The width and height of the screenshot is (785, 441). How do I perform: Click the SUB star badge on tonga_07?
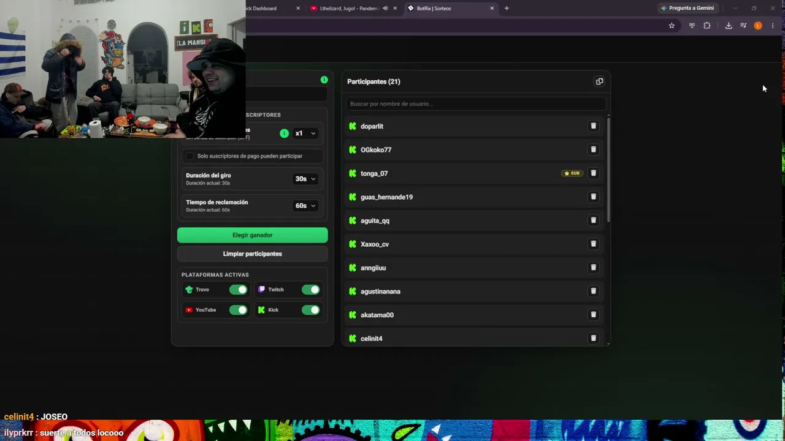pyautogui.click(x=572, y=173)
